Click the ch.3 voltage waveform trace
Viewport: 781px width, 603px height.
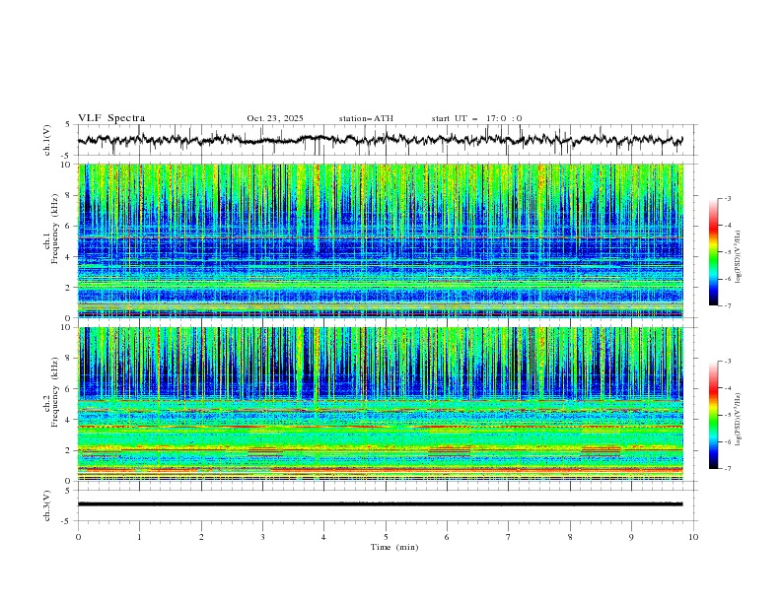(x=380, y=504)
